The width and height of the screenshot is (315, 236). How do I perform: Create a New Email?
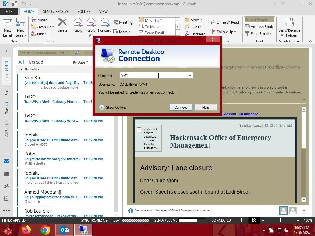7,27
